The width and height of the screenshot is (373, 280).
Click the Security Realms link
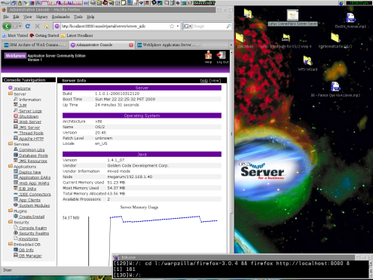pyautogui.click(x=34, y=233)
